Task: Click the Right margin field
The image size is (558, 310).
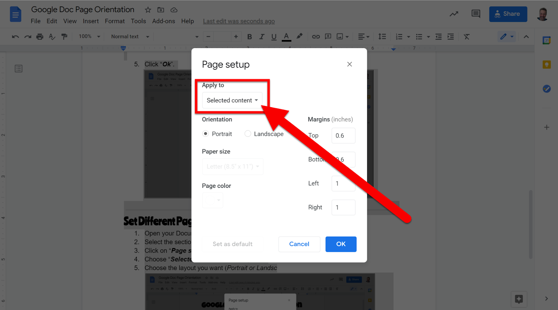Action: [x=343, y=207]
